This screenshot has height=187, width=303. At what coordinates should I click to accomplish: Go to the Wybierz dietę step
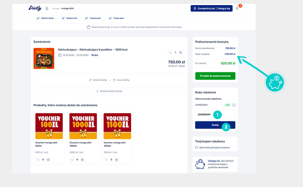tap(45, 18)
